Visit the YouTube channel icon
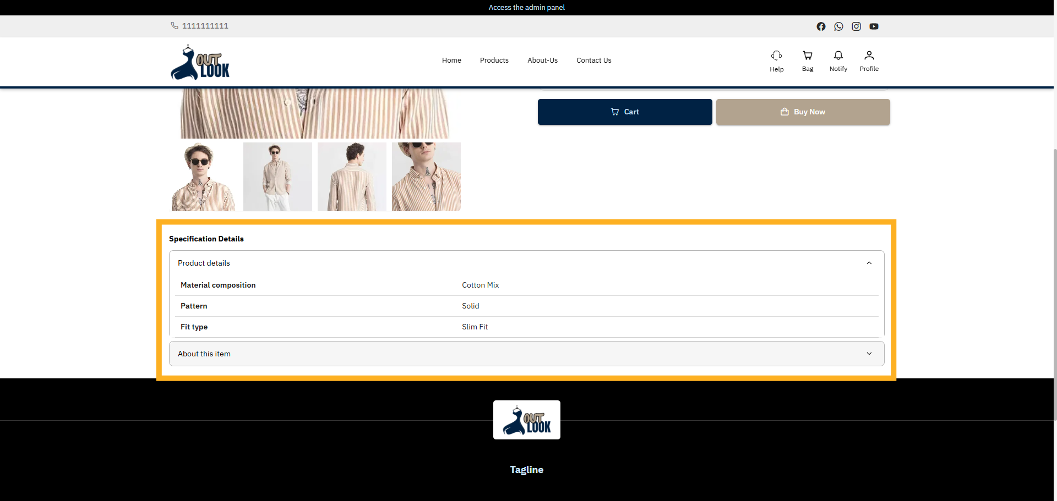Screen dimensions: 1057x501 [x=874, y=26]
